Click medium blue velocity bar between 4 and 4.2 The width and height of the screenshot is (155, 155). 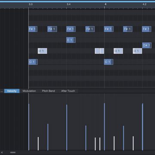(x=124, y=138)
